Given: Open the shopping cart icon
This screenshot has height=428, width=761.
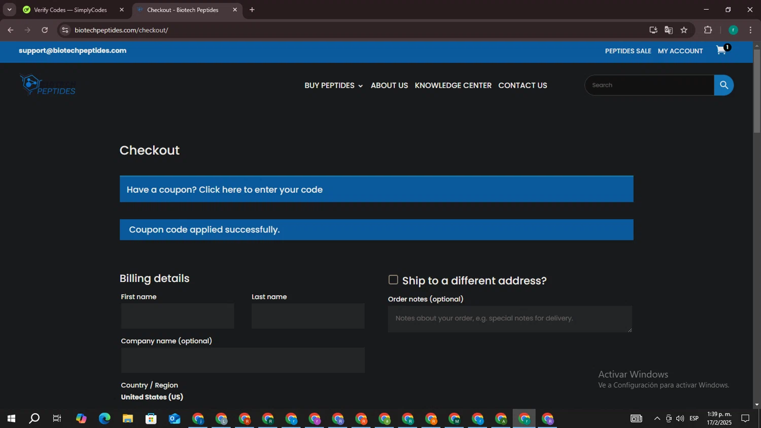Looking at the screenshot, I should click(721, 50).
